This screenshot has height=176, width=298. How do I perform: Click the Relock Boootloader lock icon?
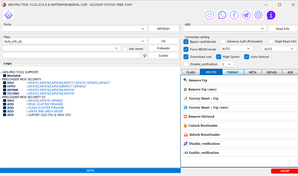(x=186, y=135)
